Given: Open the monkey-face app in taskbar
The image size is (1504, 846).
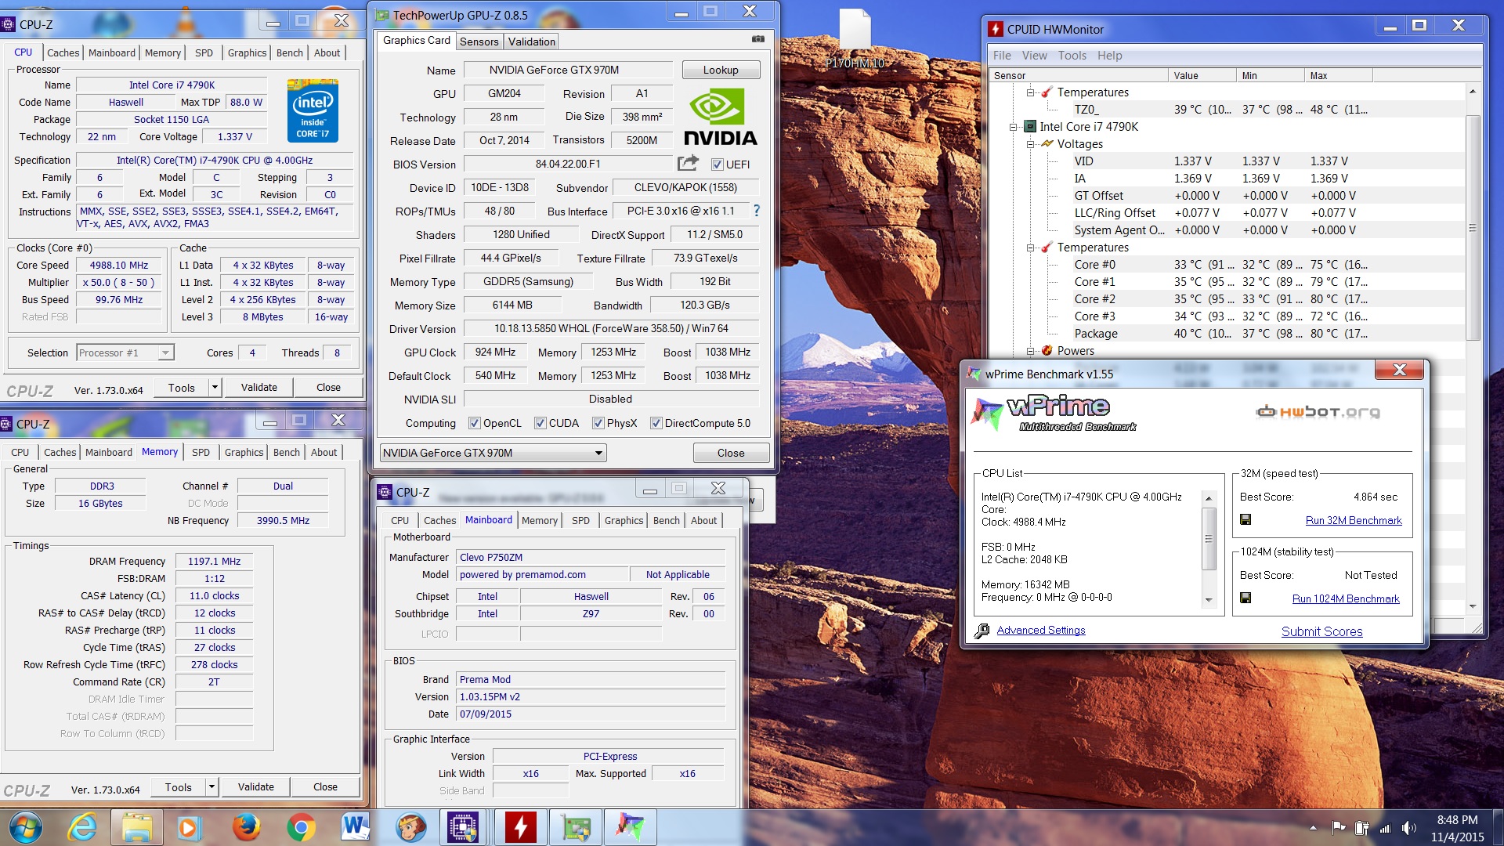Looking at the screenshot, I should pyautogui.click(x=410, y=827).
